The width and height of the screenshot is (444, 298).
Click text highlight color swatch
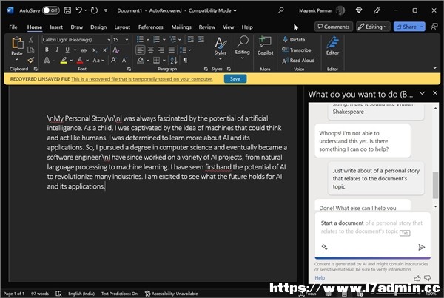[64, 61]
